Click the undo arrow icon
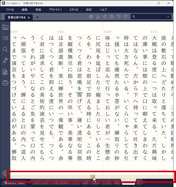Viewport: 176px width, 187px height. point(119,17)
